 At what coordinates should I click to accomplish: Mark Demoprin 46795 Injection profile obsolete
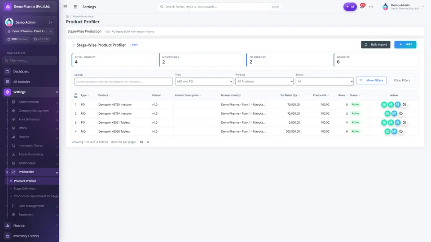tap(404, 104)
